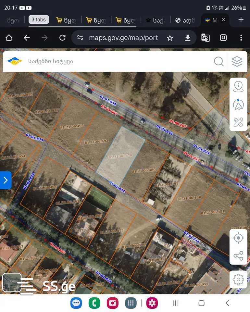Click the search magnifier icon
This screenshot has height=312, width=250.
tap(219, 61)
